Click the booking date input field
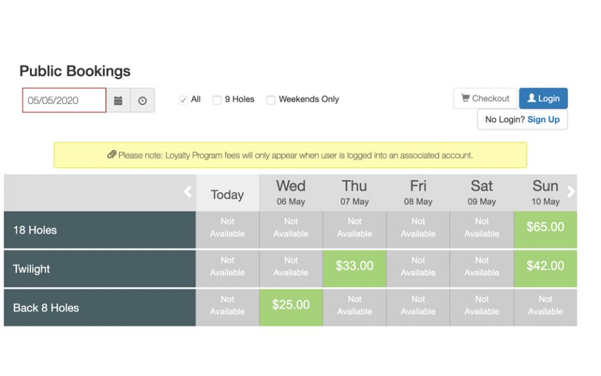601x376 pixels. [x=64, y=101]
